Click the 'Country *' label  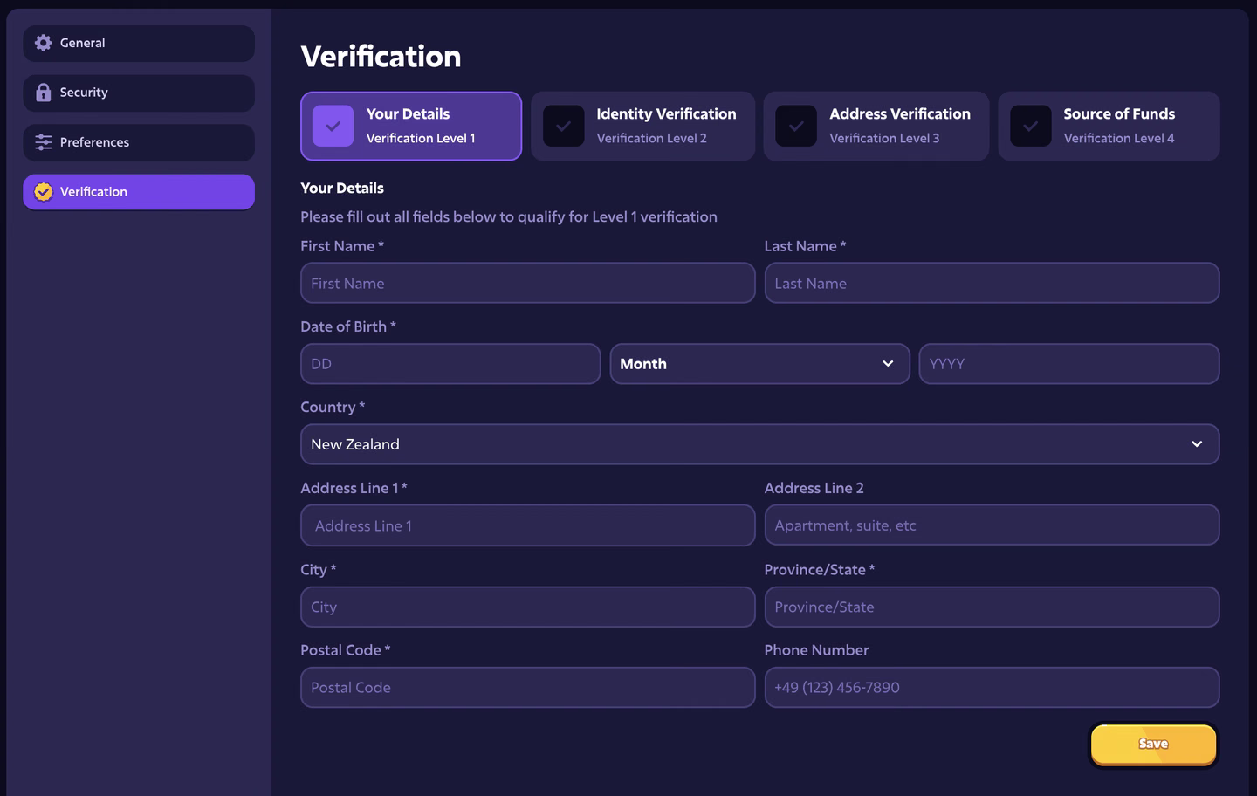333,407
